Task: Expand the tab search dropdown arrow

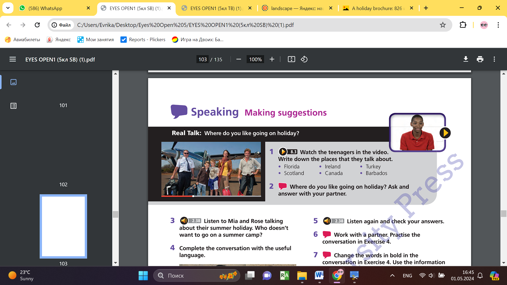Action: point(8,8)
